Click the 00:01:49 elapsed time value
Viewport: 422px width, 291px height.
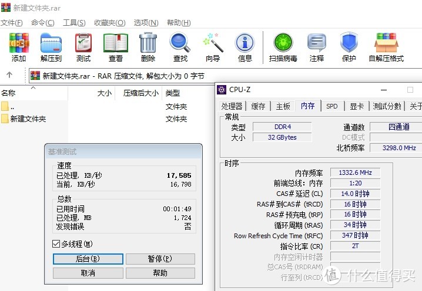(177, 209)
